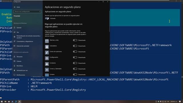Image resolution: width=183 pixels, height=103 pixels.
Task: Click the Settings gear icon in taskbar
Action: pyautogui.click(x=19, y=102)
